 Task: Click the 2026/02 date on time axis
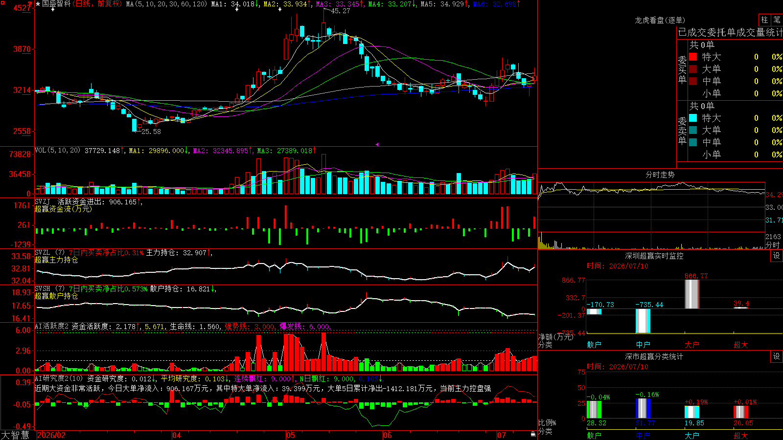pos(51,435)
